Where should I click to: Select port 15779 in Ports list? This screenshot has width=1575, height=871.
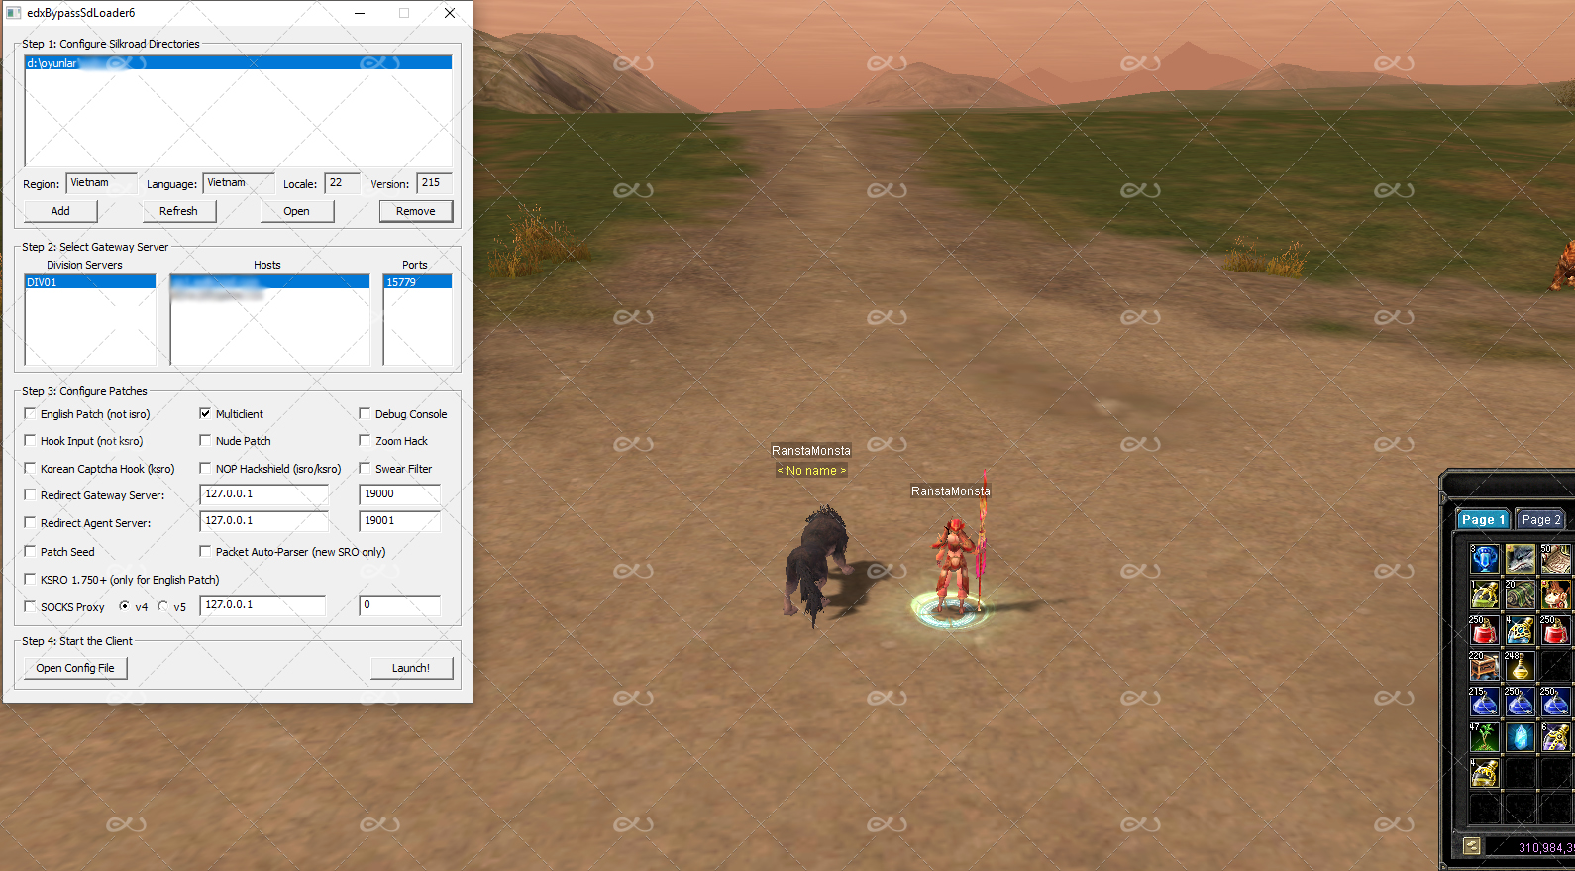(x=417, y=282)
